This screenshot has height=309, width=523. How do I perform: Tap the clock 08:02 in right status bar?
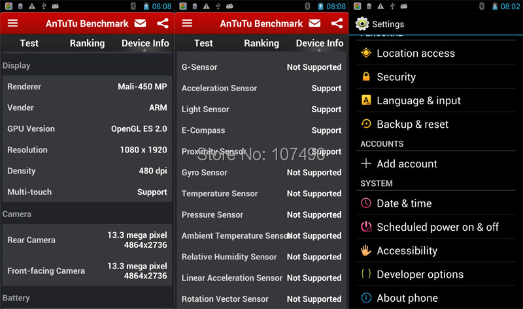point(510,7)
